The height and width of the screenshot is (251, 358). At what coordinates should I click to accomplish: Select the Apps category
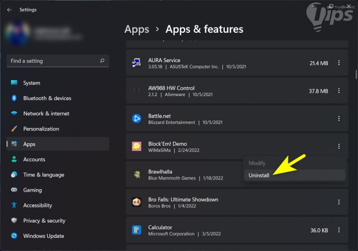(58, 144)
